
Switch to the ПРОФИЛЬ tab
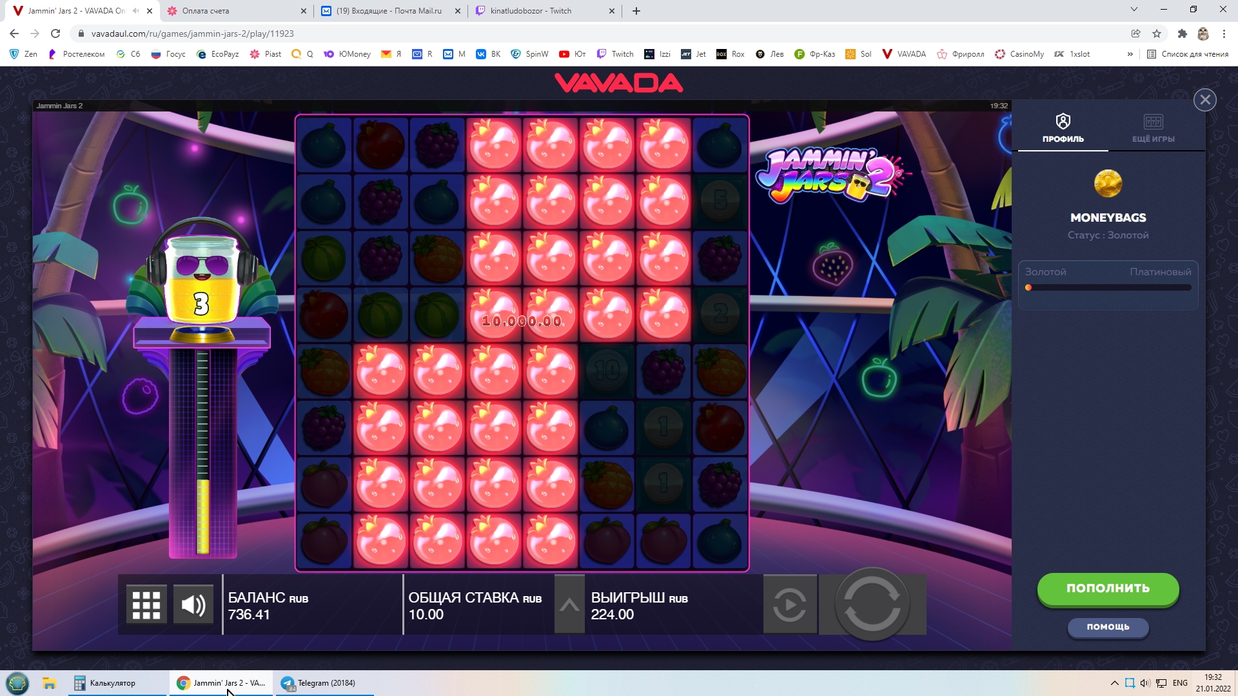[x=1063, y=129]
